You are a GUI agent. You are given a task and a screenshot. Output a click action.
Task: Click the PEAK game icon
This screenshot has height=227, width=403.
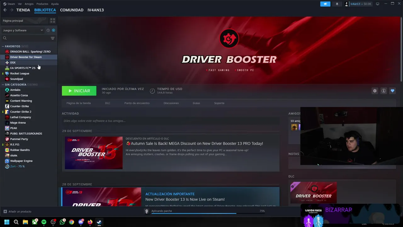coord(7,128)
